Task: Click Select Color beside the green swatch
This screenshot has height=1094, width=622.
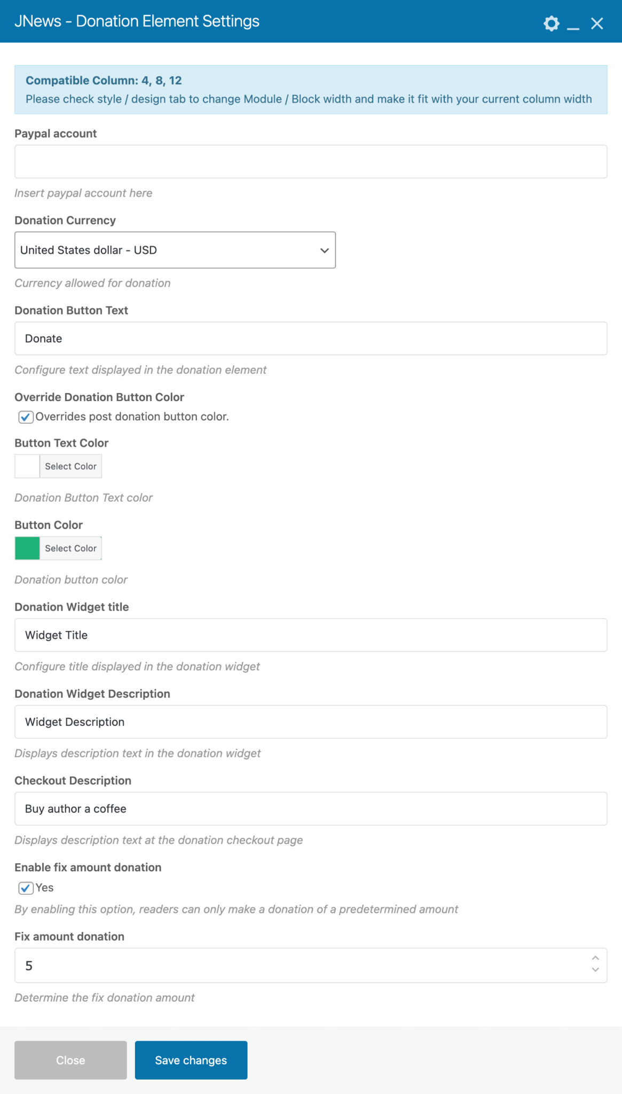Action: pyautogui.click(x=70, y=548)
